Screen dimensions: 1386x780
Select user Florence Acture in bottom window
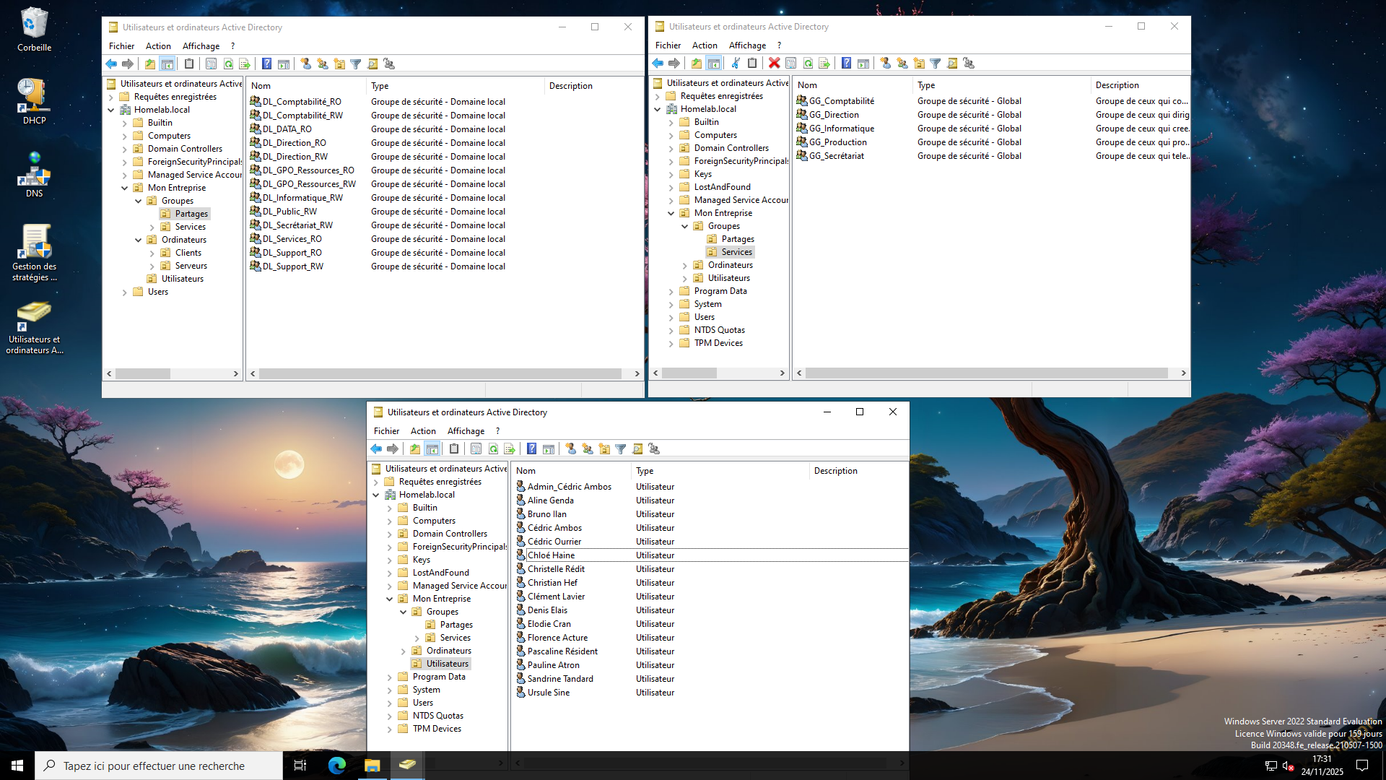coord(557,638)
